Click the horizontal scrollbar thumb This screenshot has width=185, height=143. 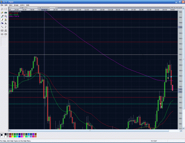click(x=90, y=131)
